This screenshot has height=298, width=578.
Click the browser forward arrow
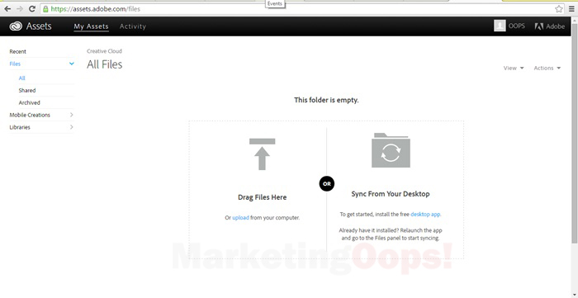point(20,9)
